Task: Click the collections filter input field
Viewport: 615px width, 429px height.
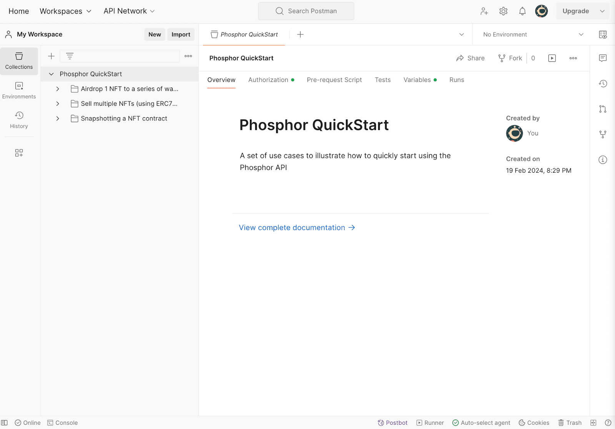Action: pos(120,56)
